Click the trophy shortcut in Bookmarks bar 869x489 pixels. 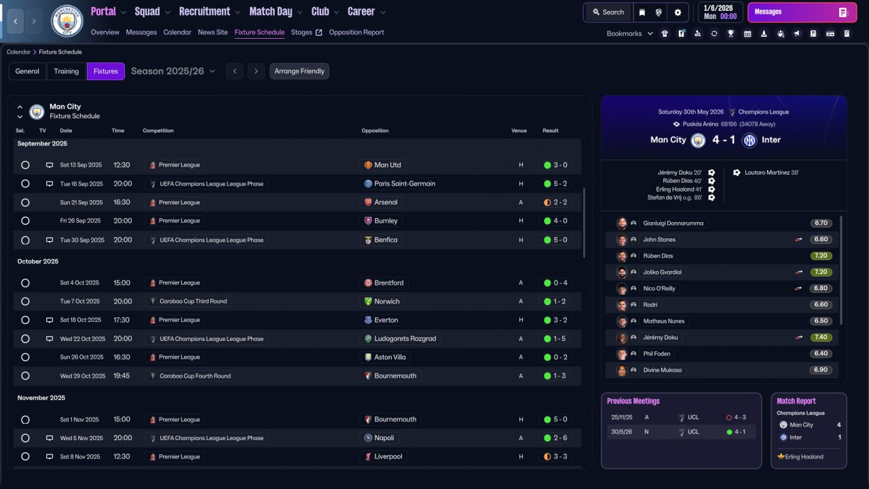tap(731, 33)
